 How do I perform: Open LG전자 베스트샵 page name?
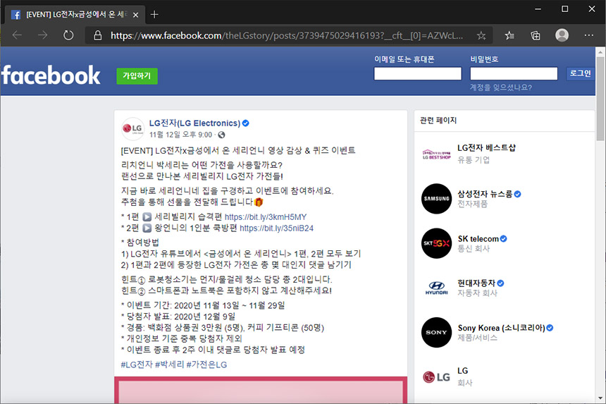tap(486, 147)
